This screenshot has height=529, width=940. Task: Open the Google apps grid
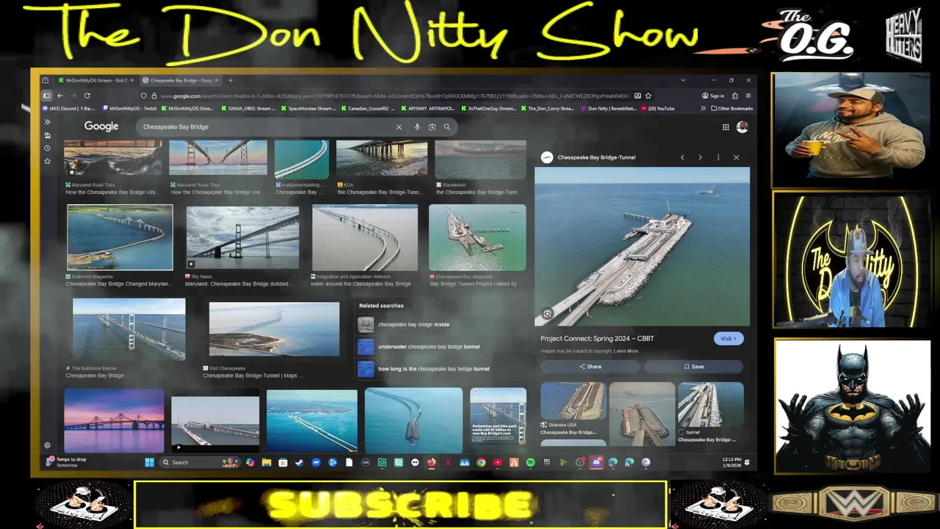tap(726, 127)
